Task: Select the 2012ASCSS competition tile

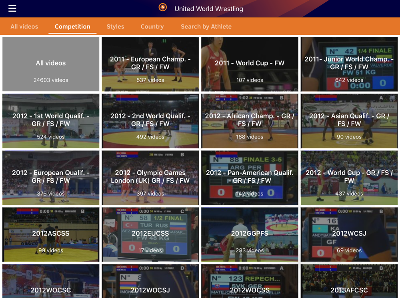Action: [51, 235]
